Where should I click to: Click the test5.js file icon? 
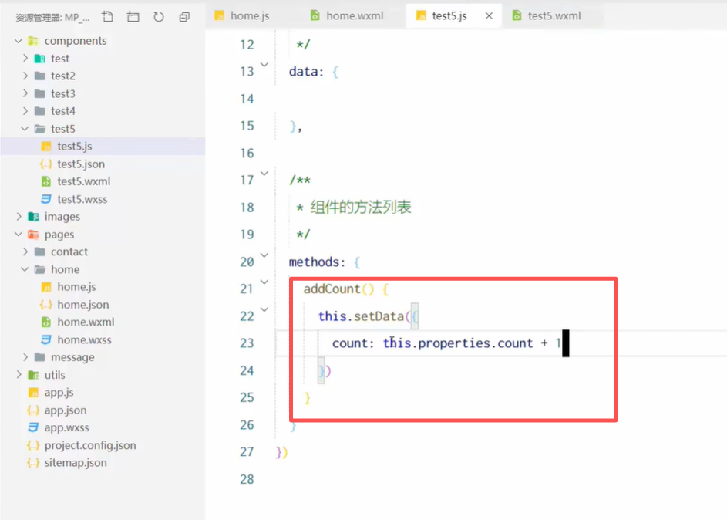point(46,146)
